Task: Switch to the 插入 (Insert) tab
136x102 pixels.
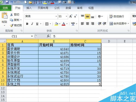Action: point(29,8)
